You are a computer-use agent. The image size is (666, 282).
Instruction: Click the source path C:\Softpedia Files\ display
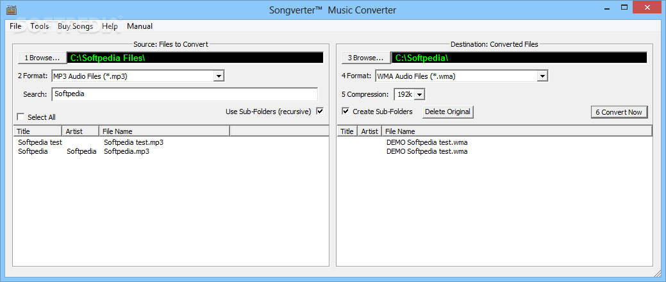(x=195, y=58)
